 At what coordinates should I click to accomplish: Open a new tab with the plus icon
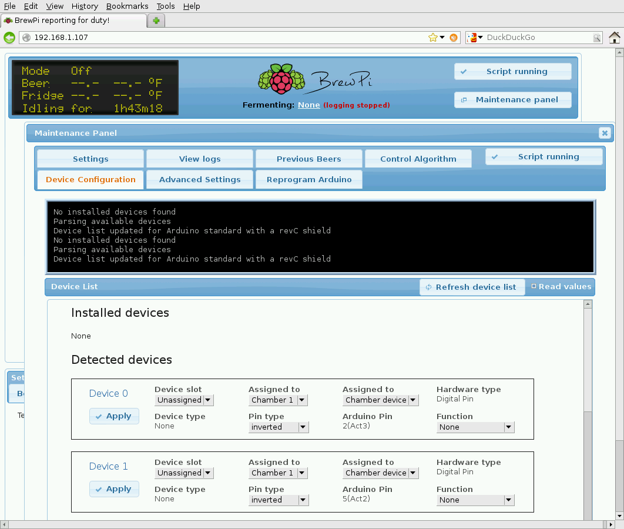click(156, 21)
